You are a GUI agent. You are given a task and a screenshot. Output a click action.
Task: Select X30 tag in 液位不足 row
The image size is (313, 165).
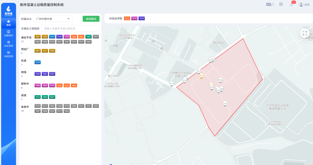(x=67, y=42)
